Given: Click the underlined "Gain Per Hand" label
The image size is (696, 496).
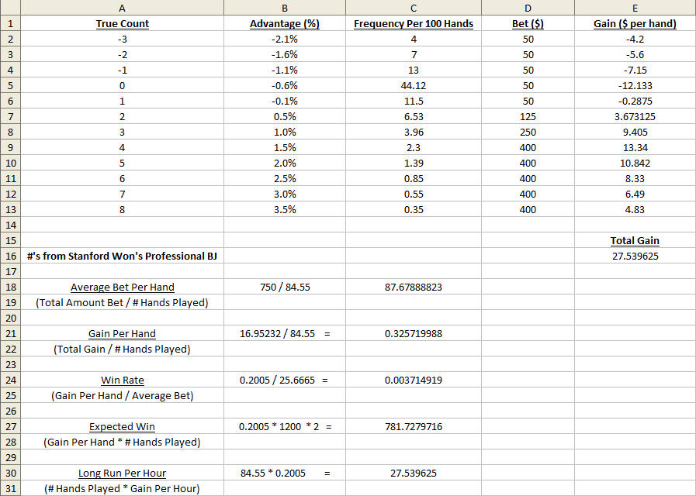Looking at the screenshot, I should [122, 334].
